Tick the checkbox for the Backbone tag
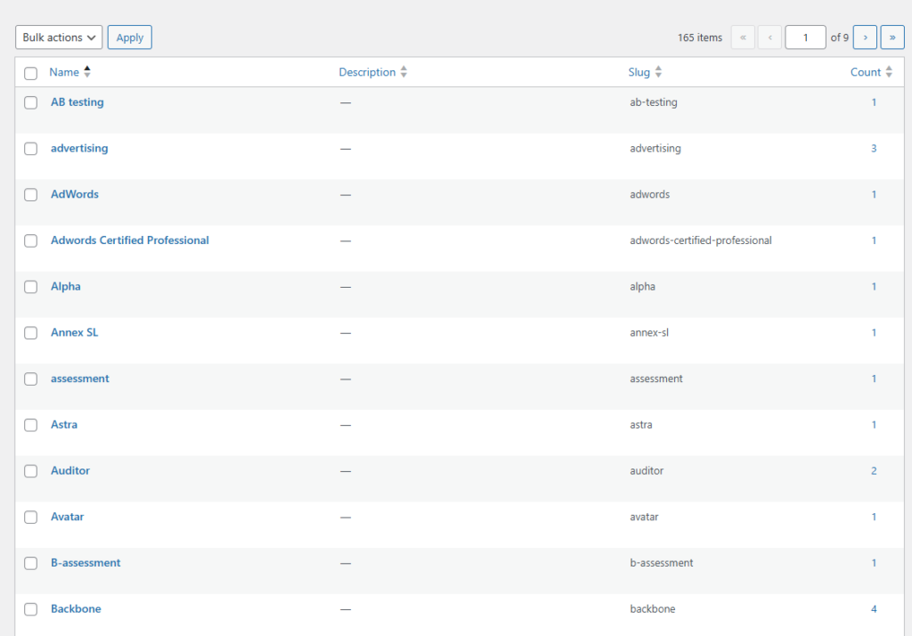Image resolution: width=912 pixels, height=636 pixels. click(30, 608)
